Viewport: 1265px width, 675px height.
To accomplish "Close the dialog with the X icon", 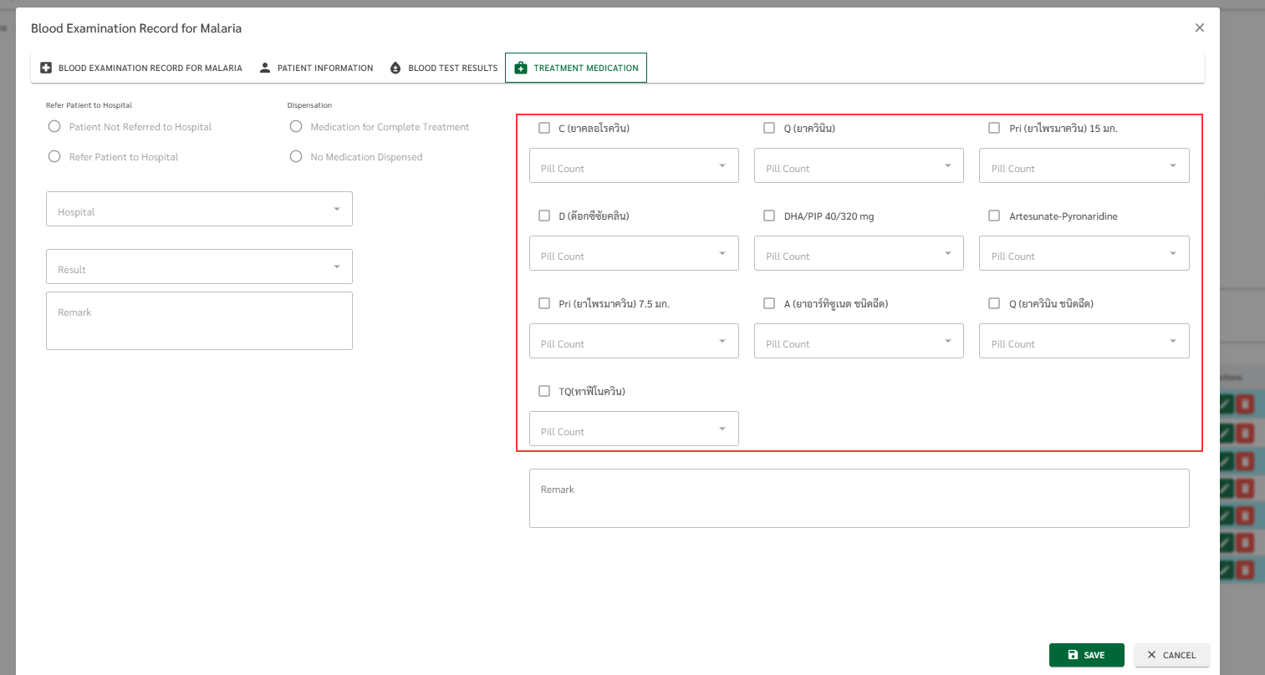I will [1200, 28].
